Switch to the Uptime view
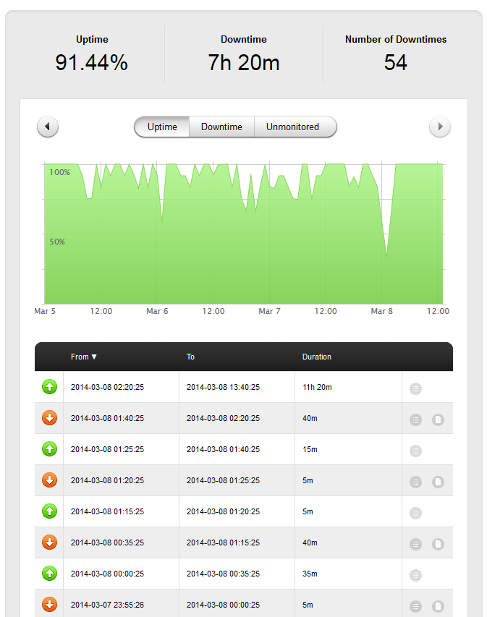The height and width of the screenshot is (617, 487). [162, 127]
